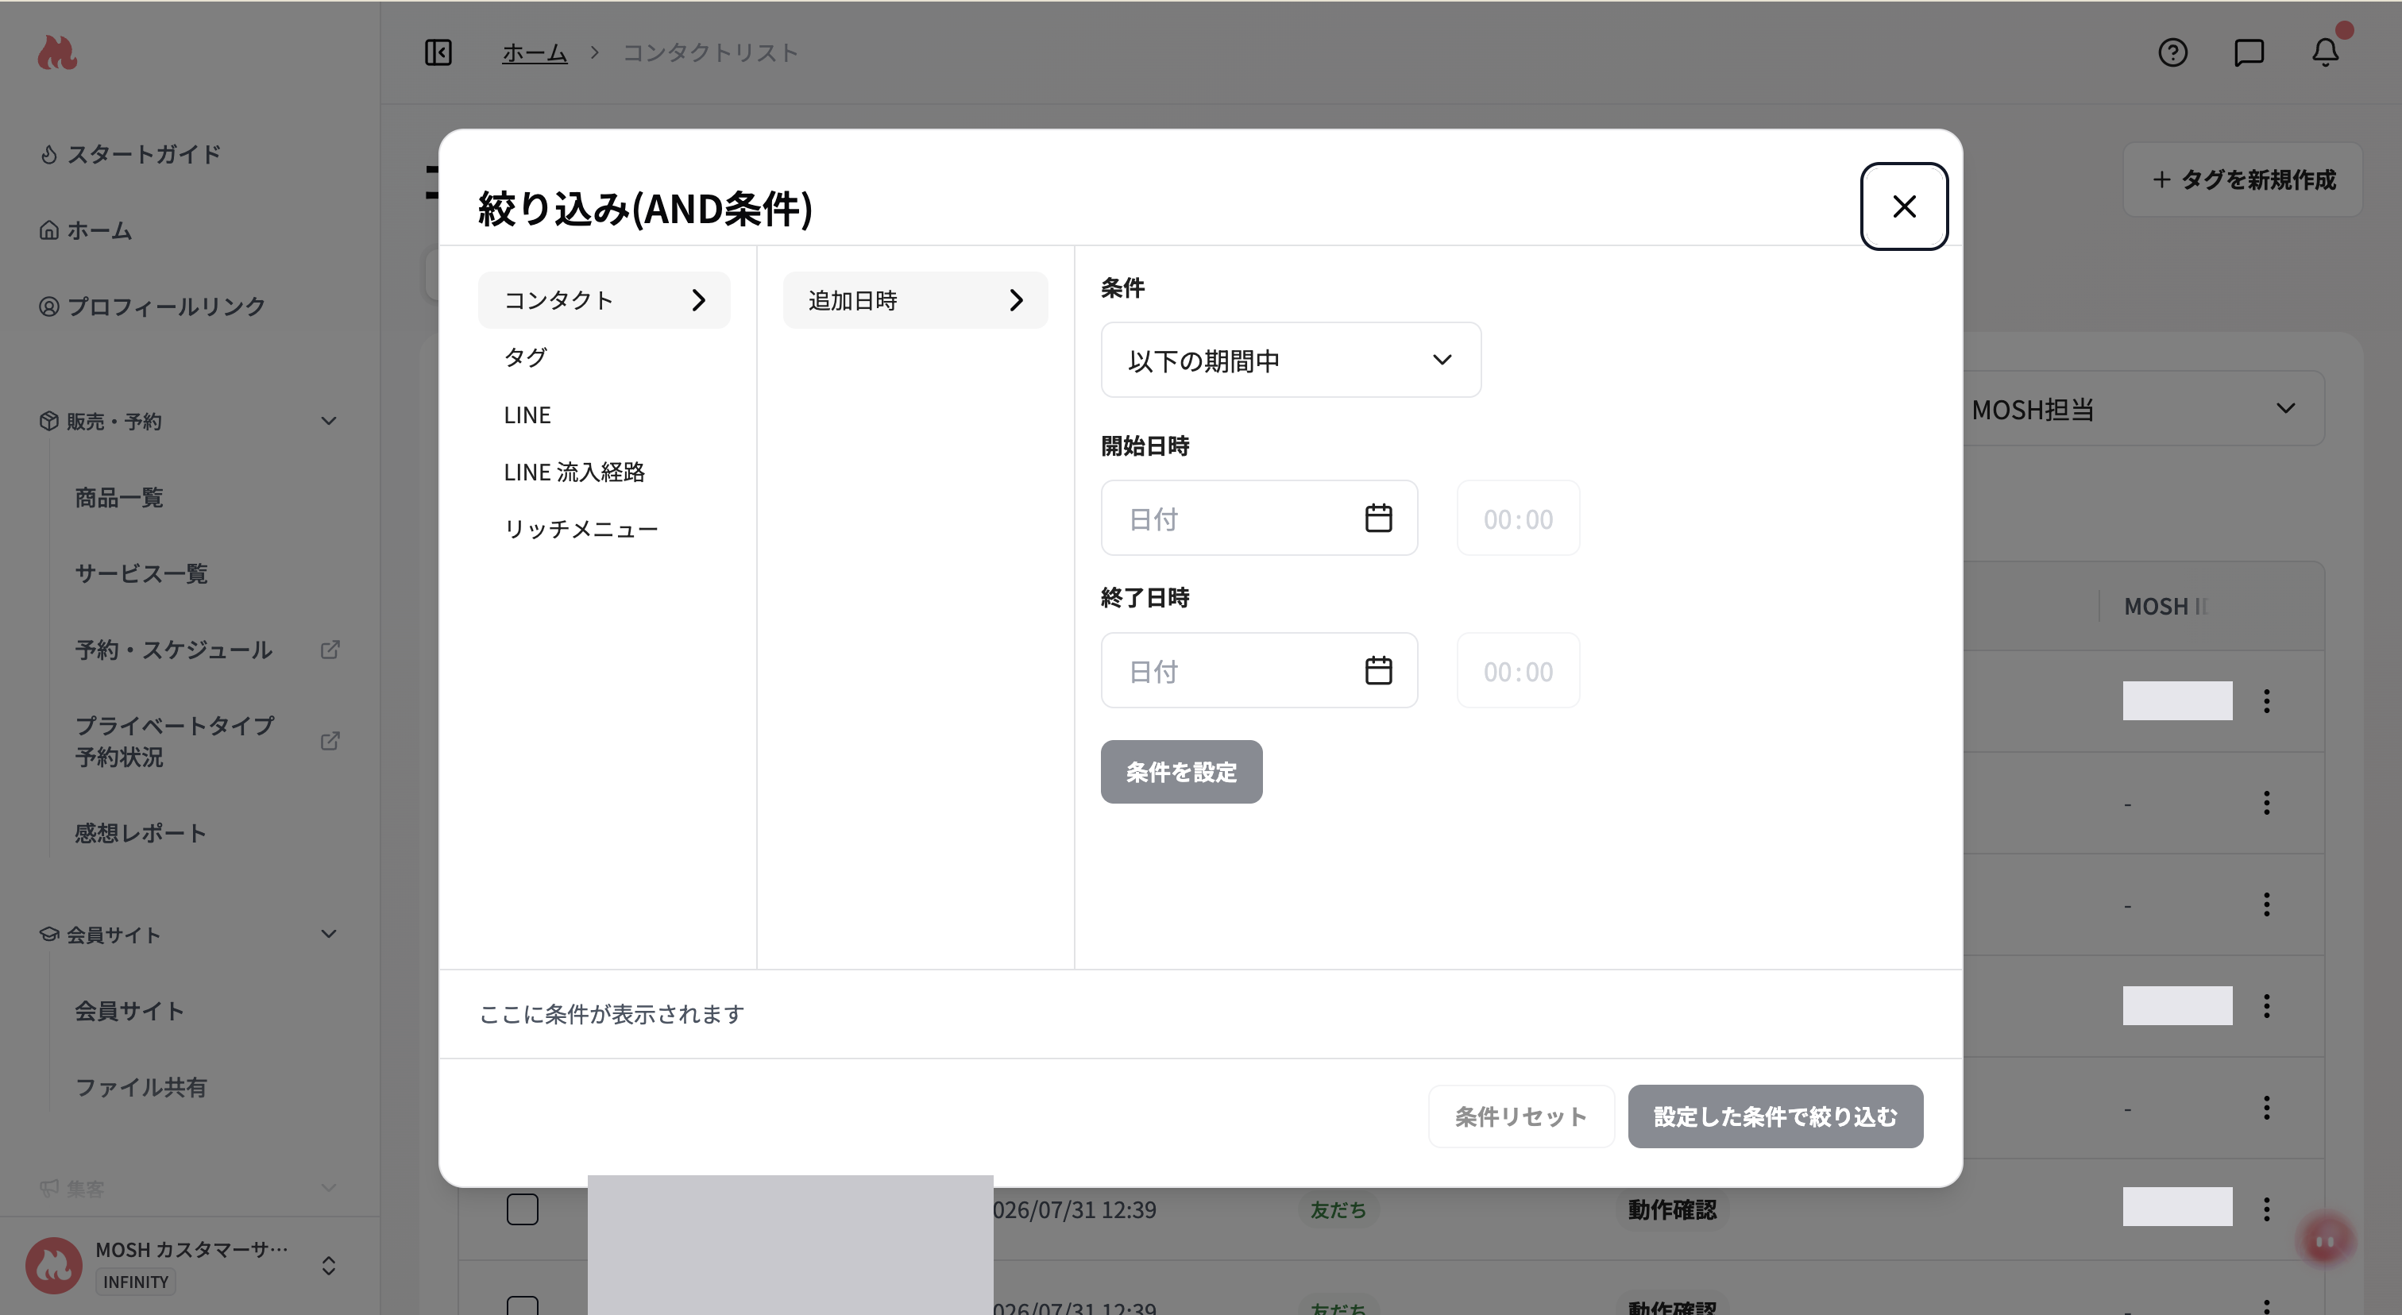
Task: Click the 条件リセット button
Action: coord(1521,1116)
